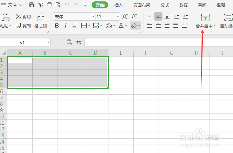
Task: Expand the font color dropdown arrow
Action: tap(126, 26)
